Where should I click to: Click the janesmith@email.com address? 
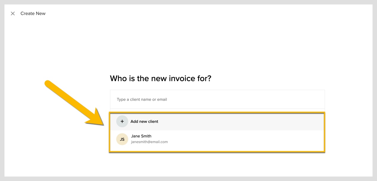pos(149,142)
